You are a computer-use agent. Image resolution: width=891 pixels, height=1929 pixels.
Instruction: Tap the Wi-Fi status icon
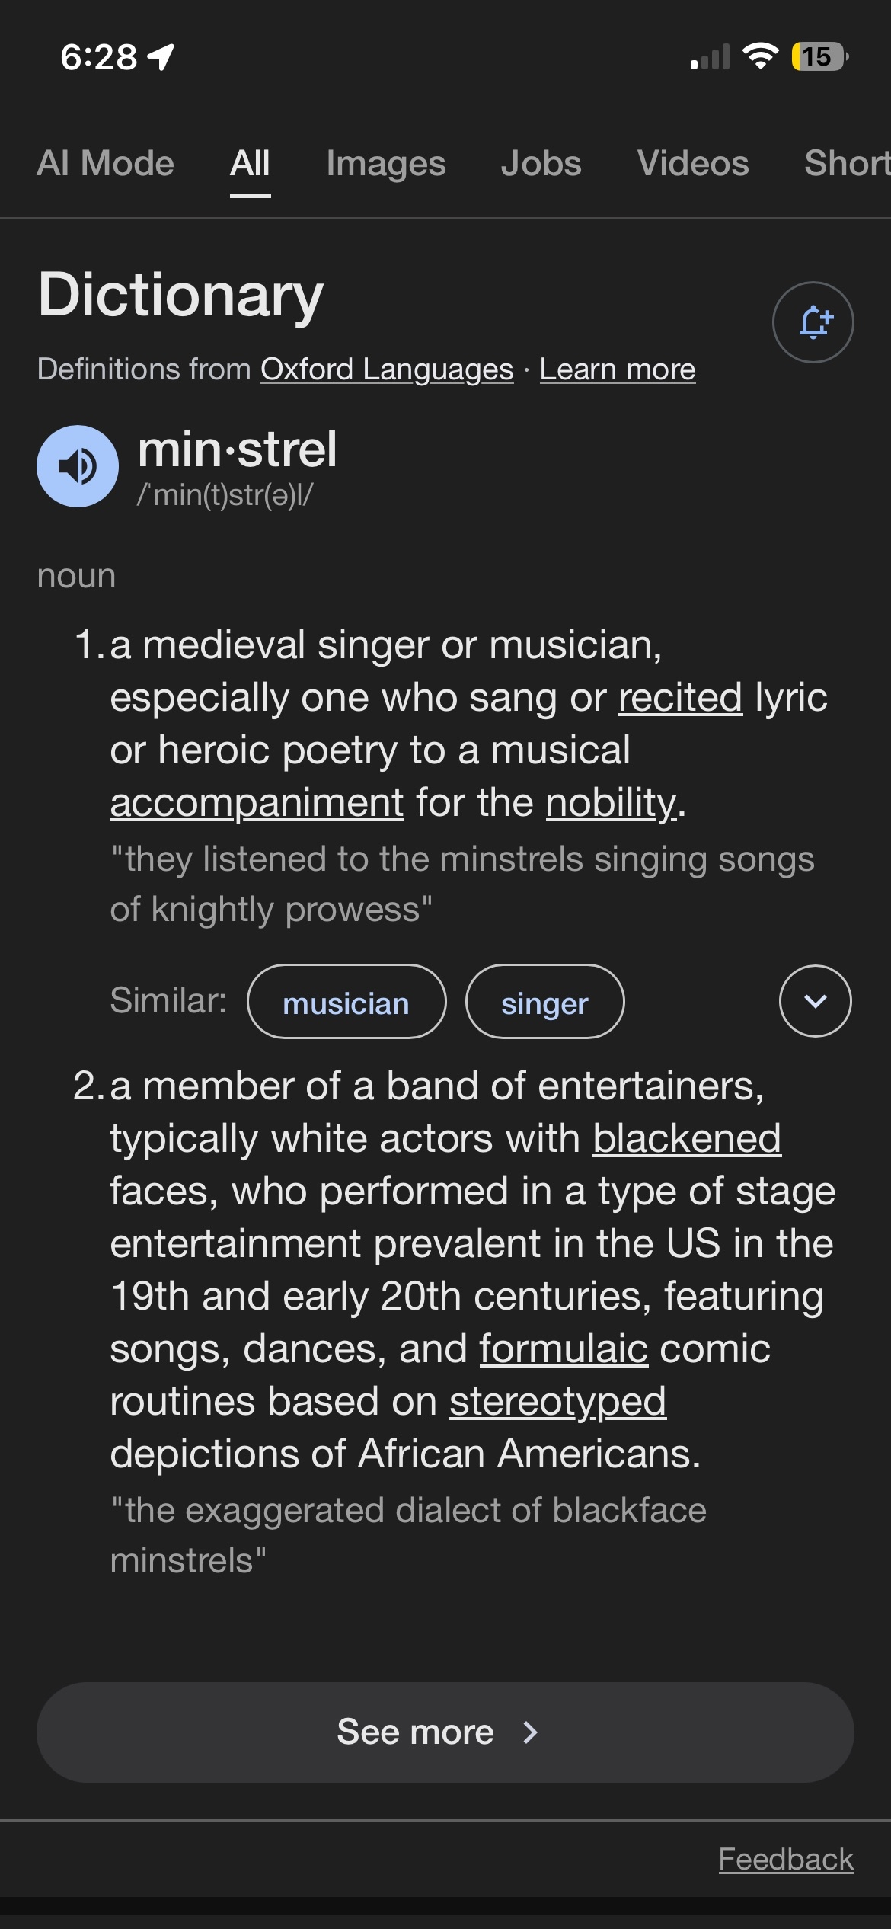click(760, 56)
